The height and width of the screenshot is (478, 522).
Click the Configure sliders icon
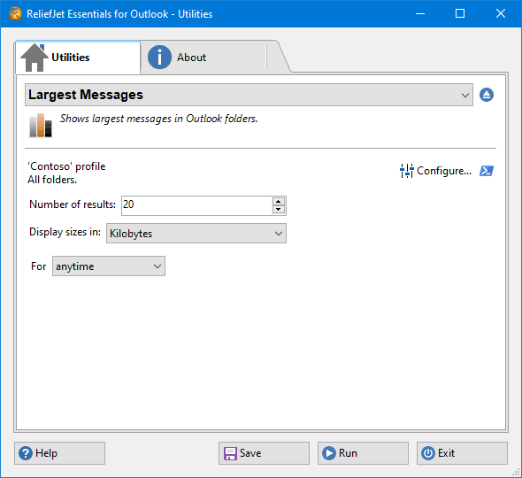click(406, 171)
